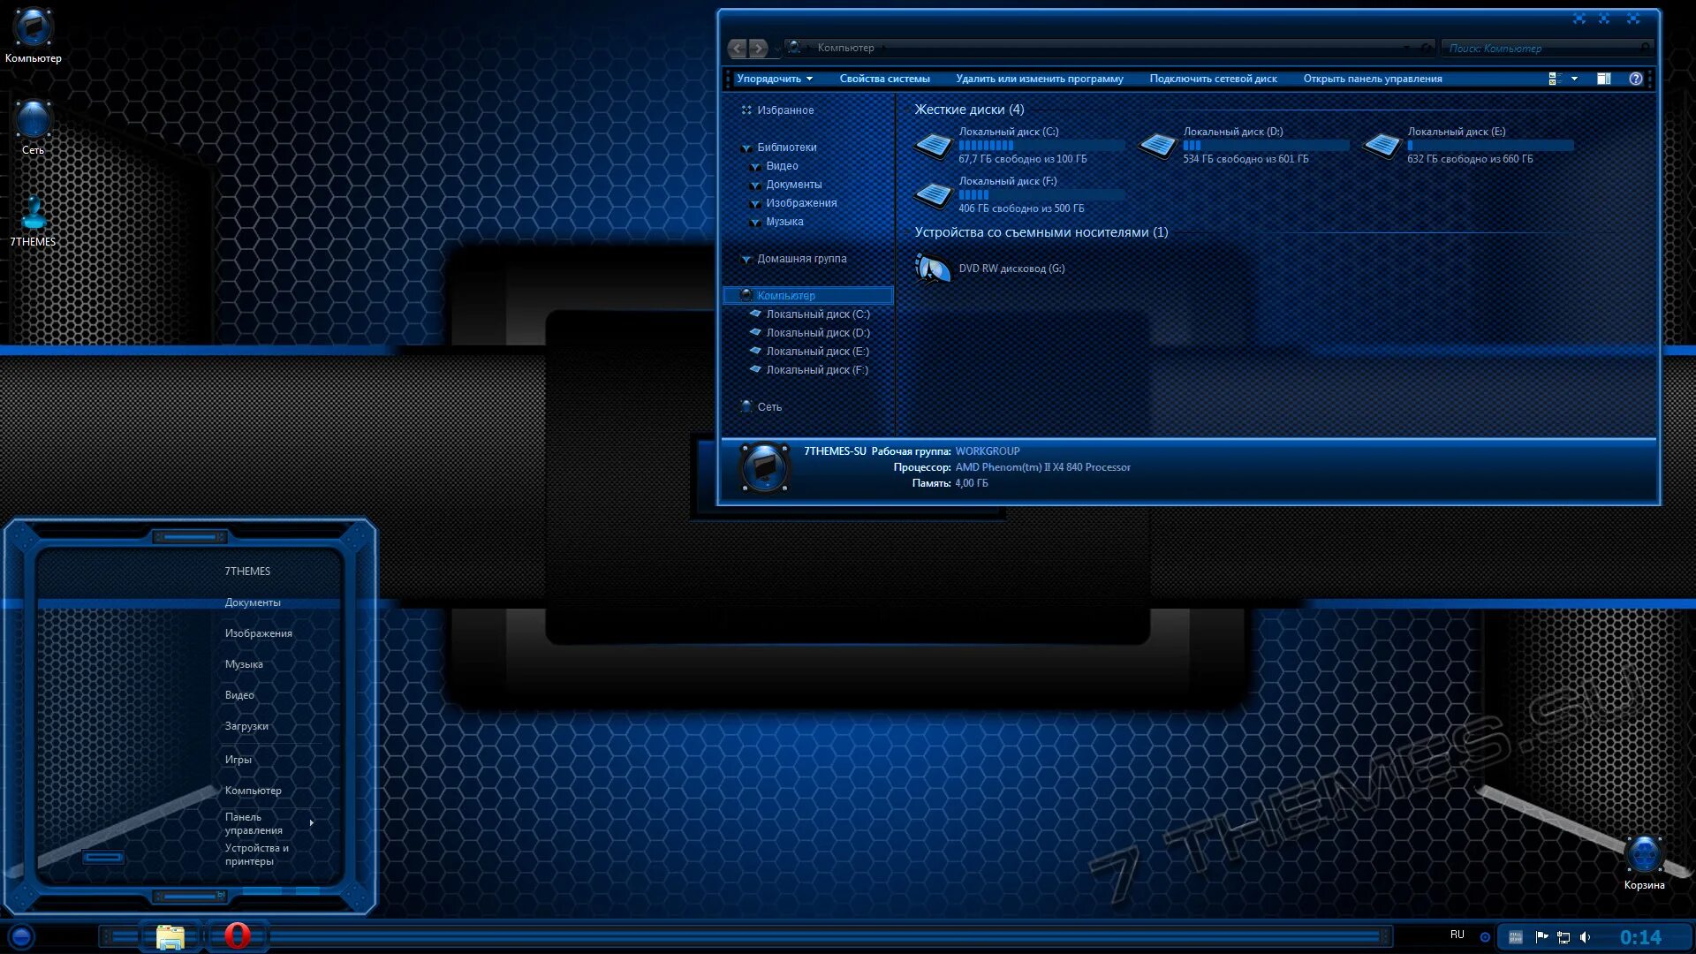The width and height of the screenshot is (1696, 954).
Task: Click the disk D: usage bar
Action: point(1266,146)
